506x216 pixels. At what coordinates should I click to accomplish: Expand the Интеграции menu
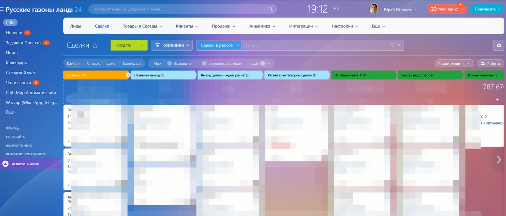click(x=303, y=26)
